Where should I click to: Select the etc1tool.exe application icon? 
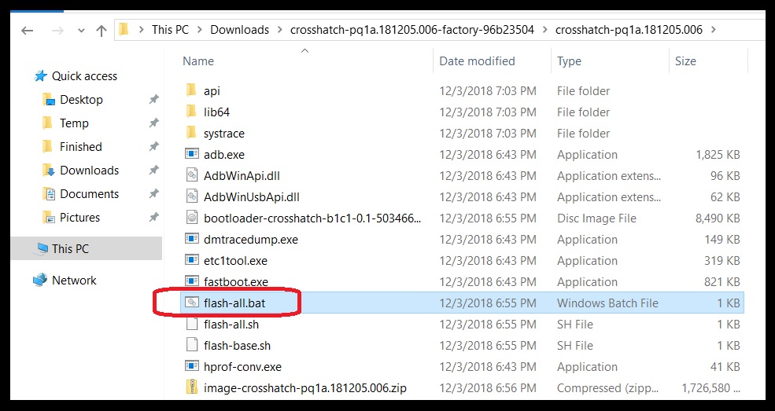pyautogui.click(x=192, y=261)
